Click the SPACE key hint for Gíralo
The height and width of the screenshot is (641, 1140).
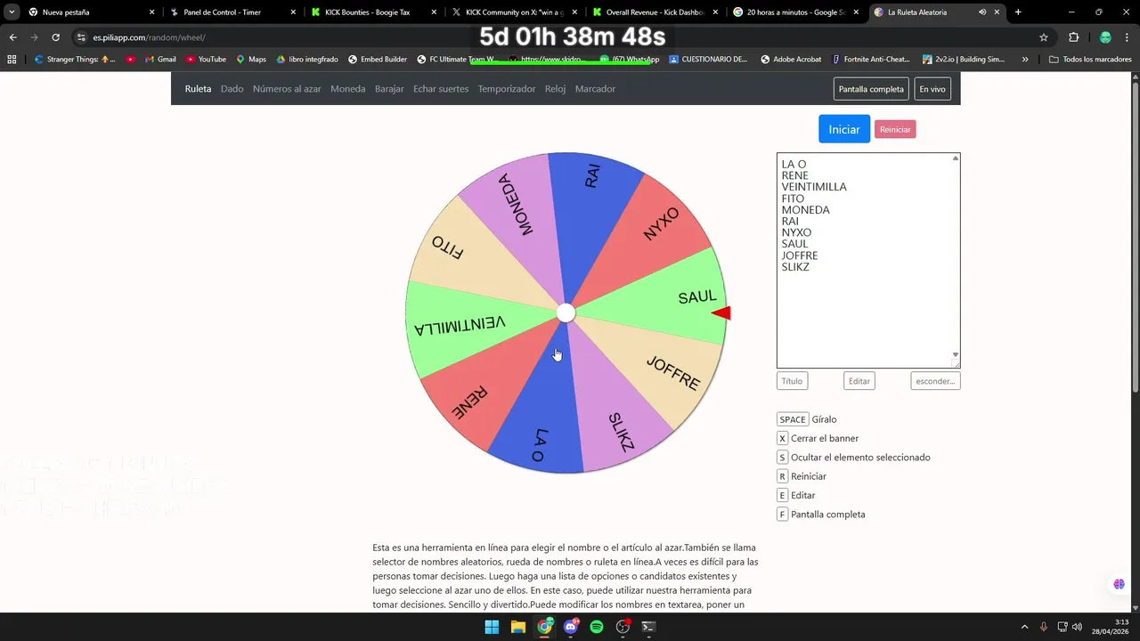[x=793, y=419]
